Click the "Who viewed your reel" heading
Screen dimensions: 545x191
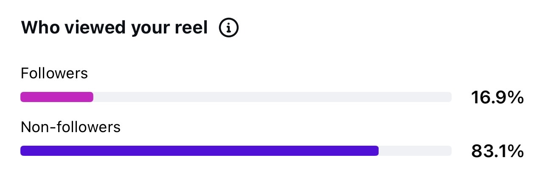click(x=115, y=28)
